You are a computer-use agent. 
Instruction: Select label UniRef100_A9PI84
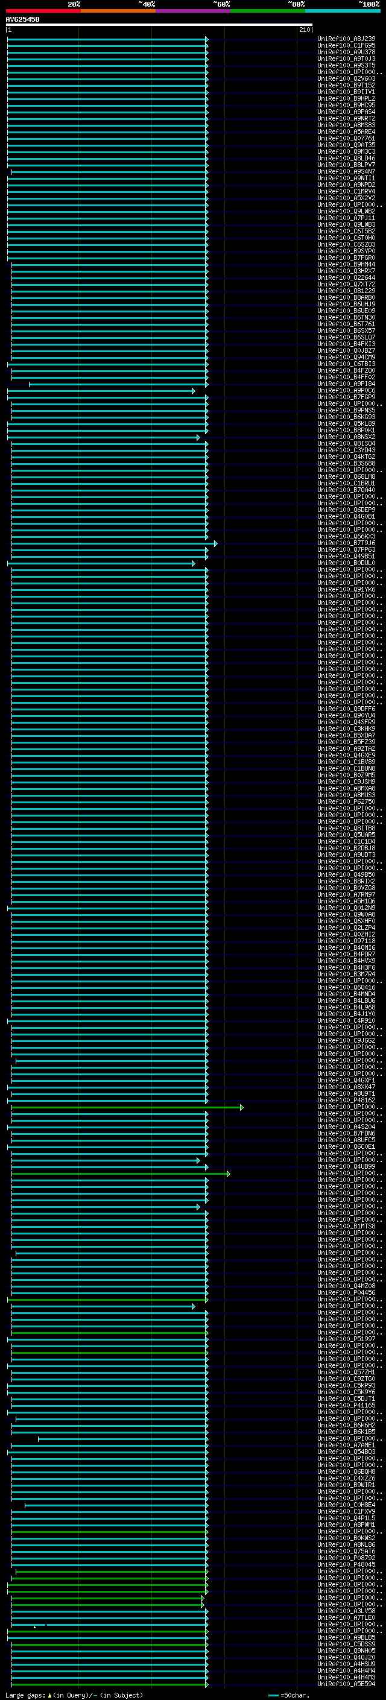click(x=346, y=384)
